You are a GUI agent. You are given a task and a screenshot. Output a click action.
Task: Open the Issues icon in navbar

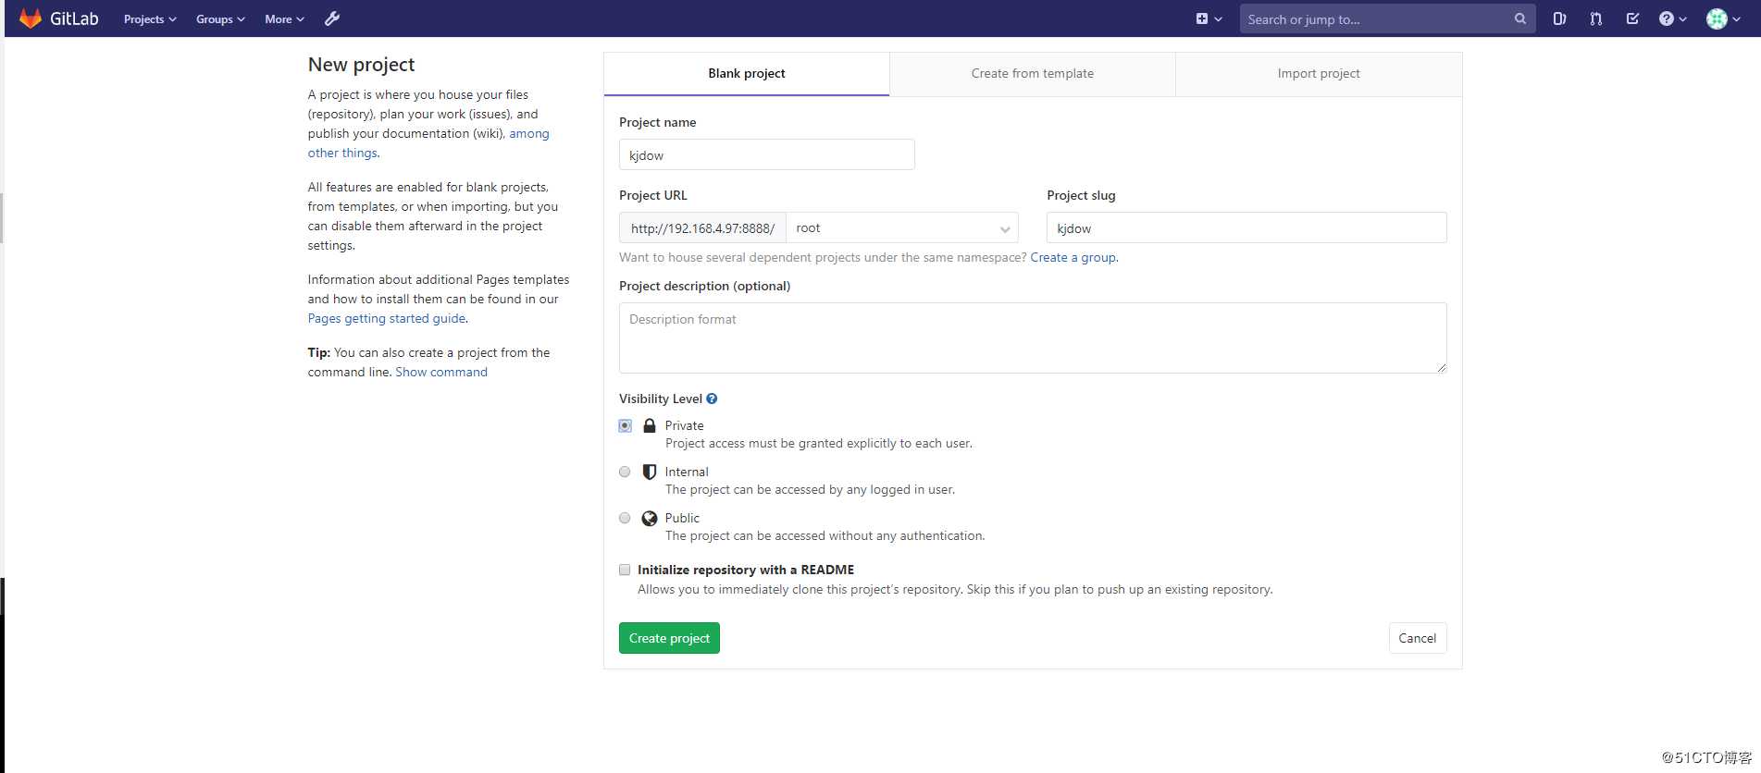(1559, 18)
